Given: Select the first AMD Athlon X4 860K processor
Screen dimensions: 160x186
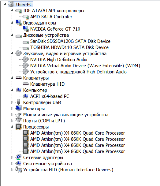Looking at the screenshot, I should click(77, 133).
